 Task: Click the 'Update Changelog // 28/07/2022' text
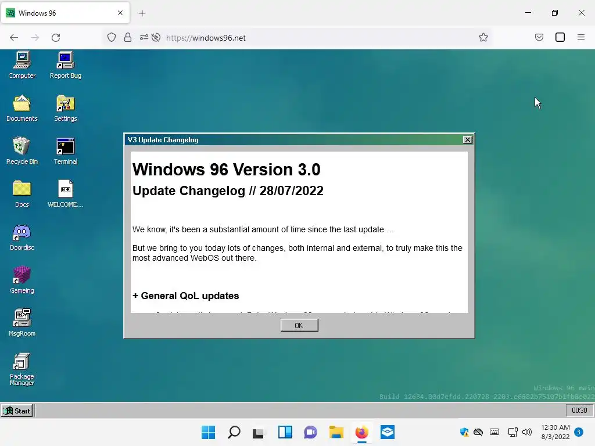click(x=228, y=190)
